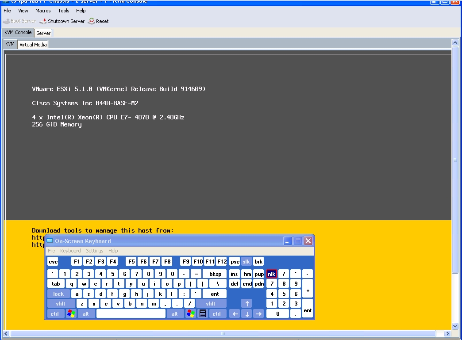This screenshot has height=340, width=462.
Task: Open On-Screen Keyboard's Settings menu
Action: click(x=95, y=251)
